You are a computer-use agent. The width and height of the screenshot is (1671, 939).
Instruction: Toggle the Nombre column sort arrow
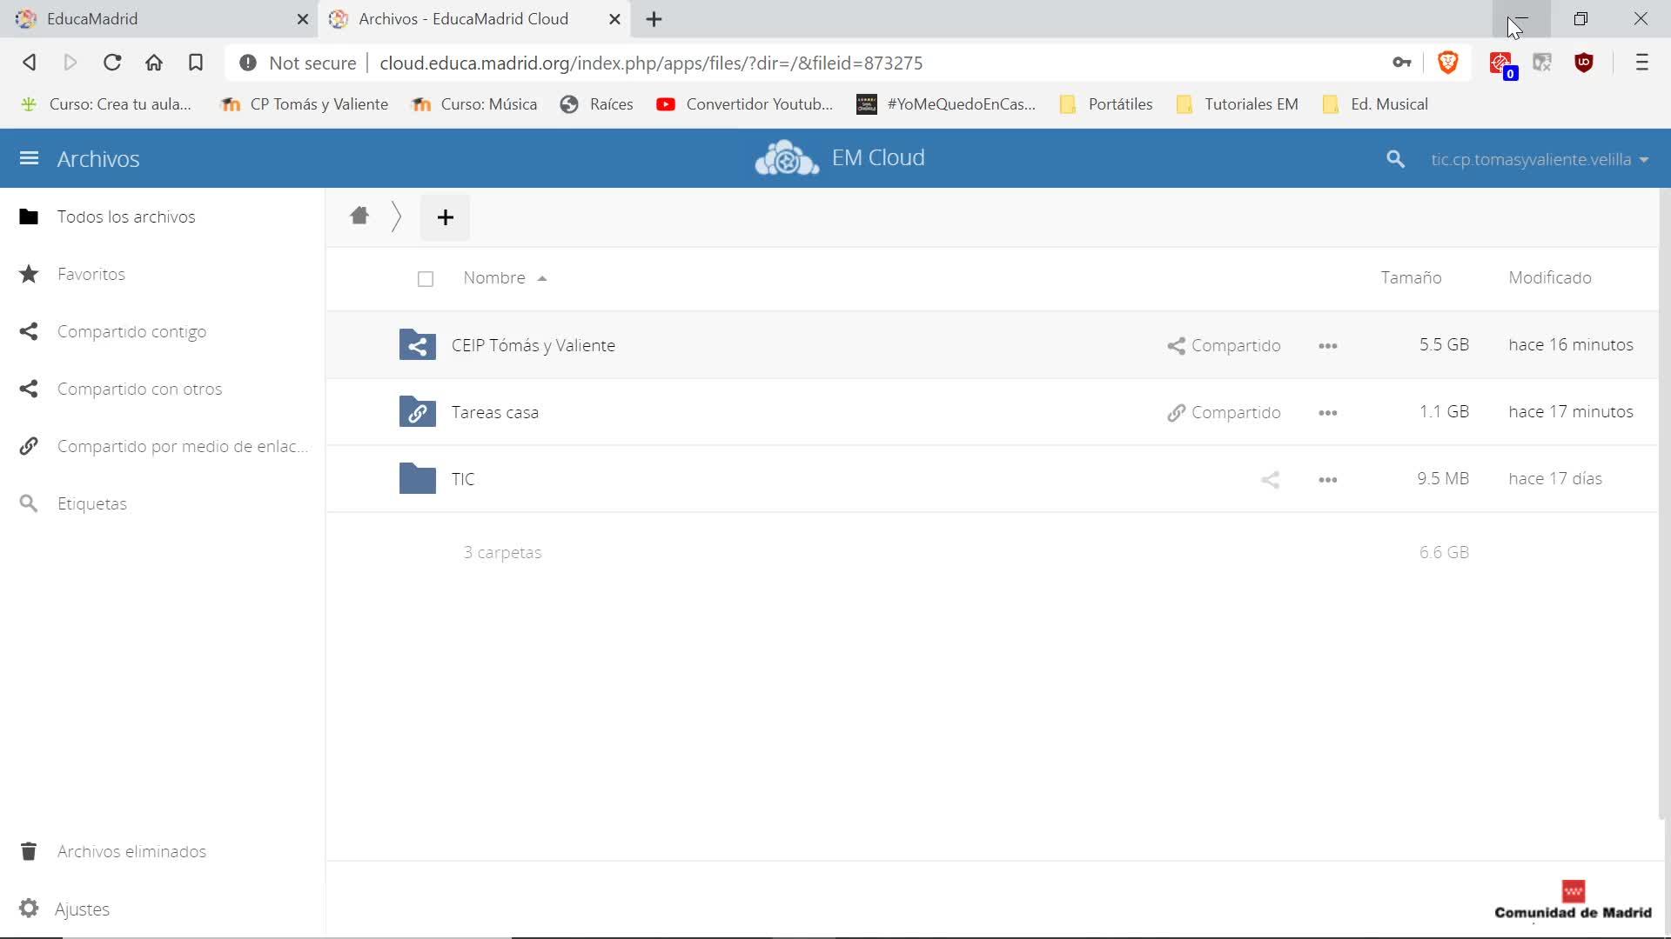(x=541, y=278)
